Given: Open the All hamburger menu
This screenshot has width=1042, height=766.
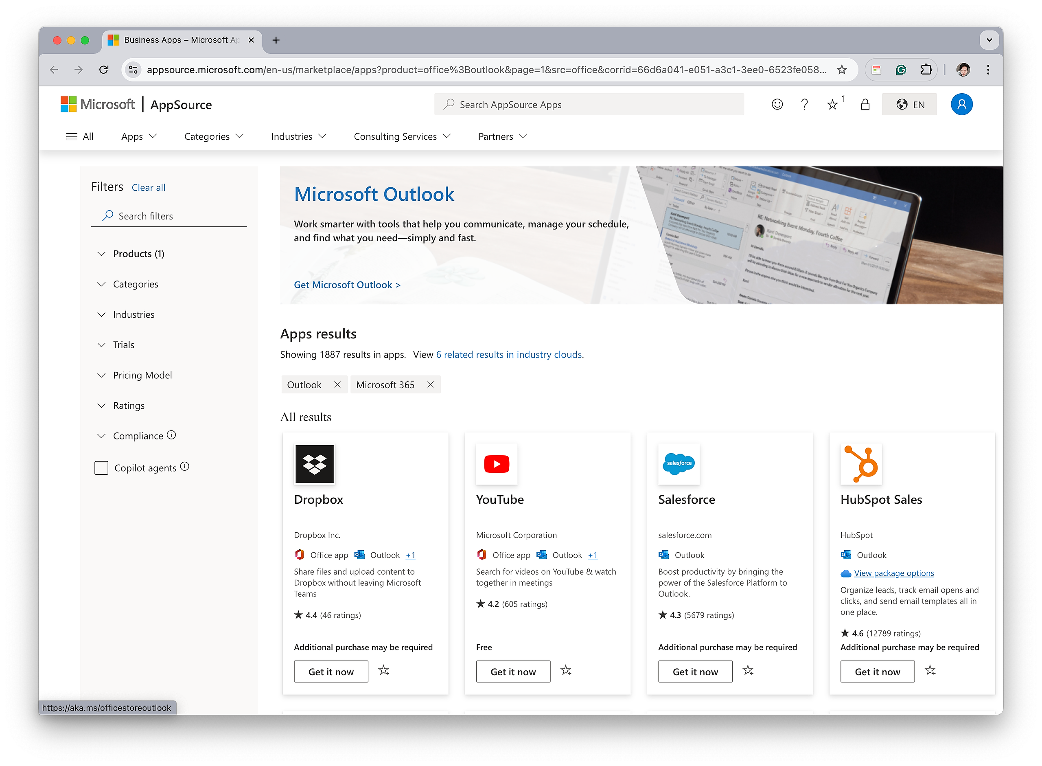Looking at the screenshot, I should point(80,136).
